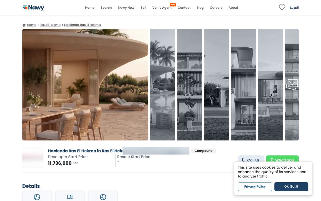Click Hacienda Ras El Hekma breadcrumb link
Viewport: 321px width, 201px height.
(x=82, y=25)
